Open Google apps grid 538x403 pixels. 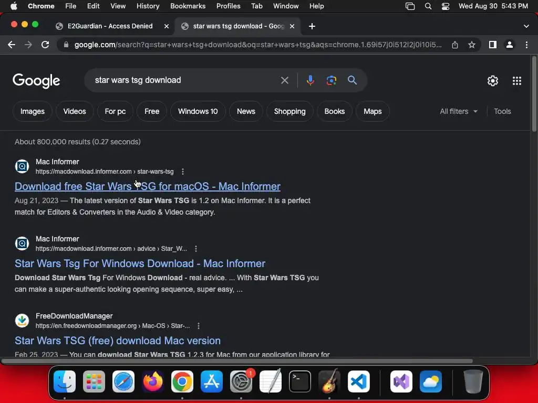coord(517,81)
